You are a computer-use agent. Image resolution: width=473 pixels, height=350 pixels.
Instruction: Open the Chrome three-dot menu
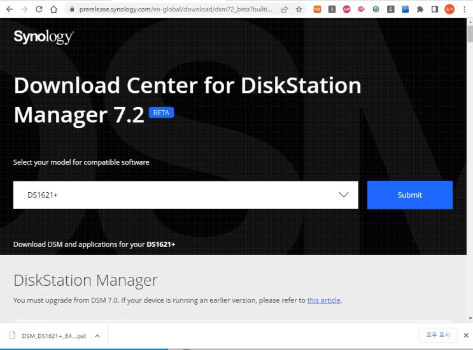click(464, 10)
